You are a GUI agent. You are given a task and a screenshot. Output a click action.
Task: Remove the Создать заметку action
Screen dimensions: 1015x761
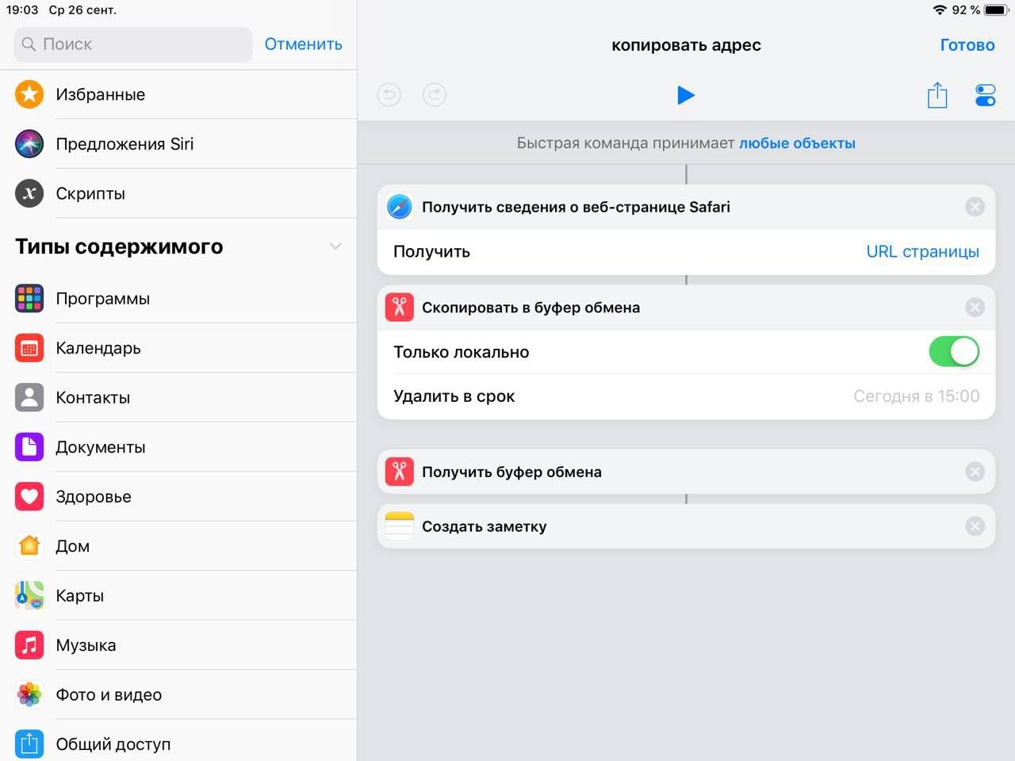(x=975, y=526)
